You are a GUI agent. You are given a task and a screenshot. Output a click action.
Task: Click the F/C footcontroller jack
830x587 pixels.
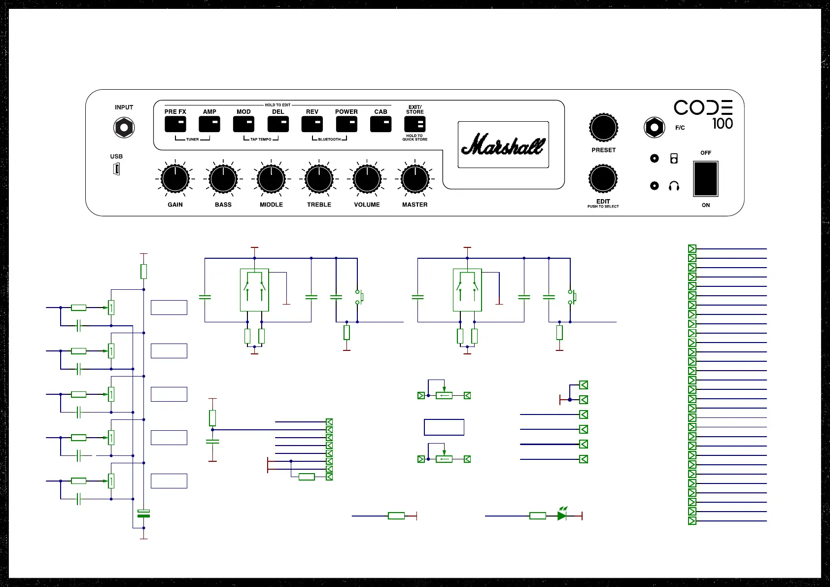(x=655, y=128)
